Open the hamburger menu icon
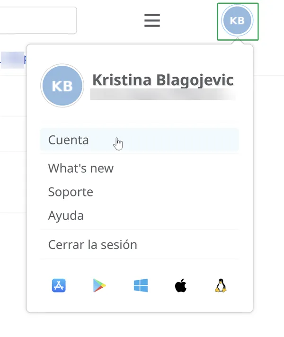This screenshot has height=337, width=284. (x=152, y=20)
